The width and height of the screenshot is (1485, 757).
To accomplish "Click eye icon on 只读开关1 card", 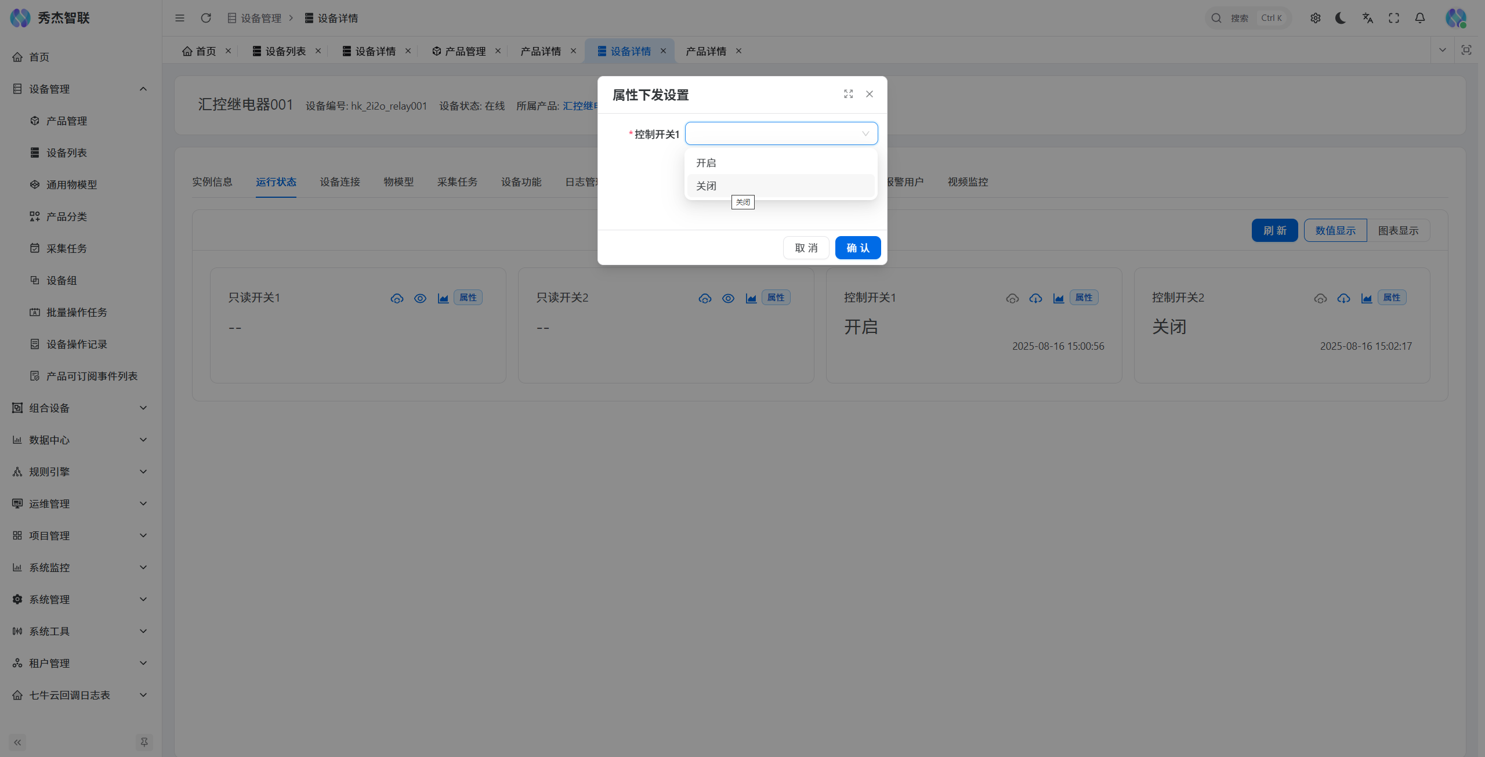I will 420,298.
